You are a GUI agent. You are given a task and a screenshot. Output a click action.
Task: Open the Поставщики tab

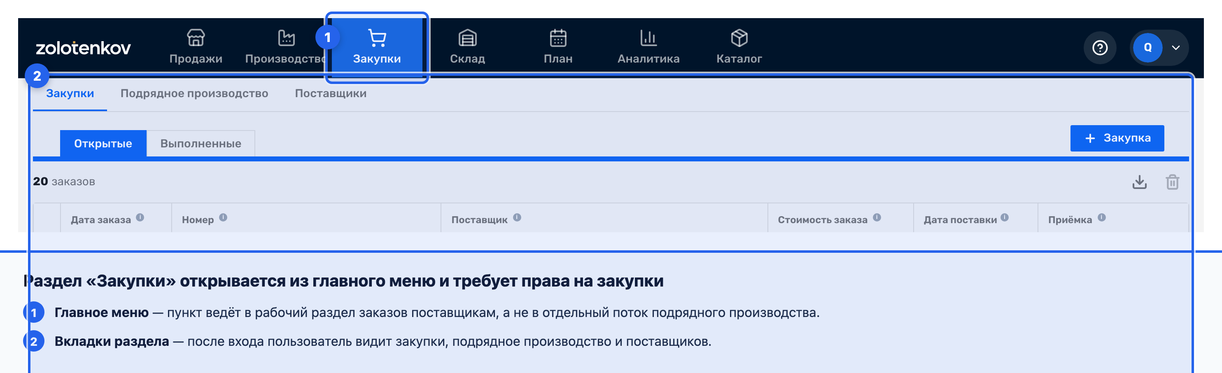tap(331, 93)
